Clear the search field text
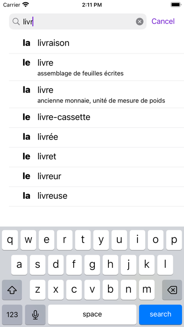The image size is (184, 327). click(x=139, y=22)
